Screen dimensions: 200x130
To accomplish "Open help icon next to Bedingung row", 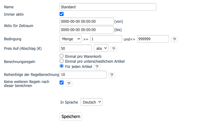I will pos(174,39).
